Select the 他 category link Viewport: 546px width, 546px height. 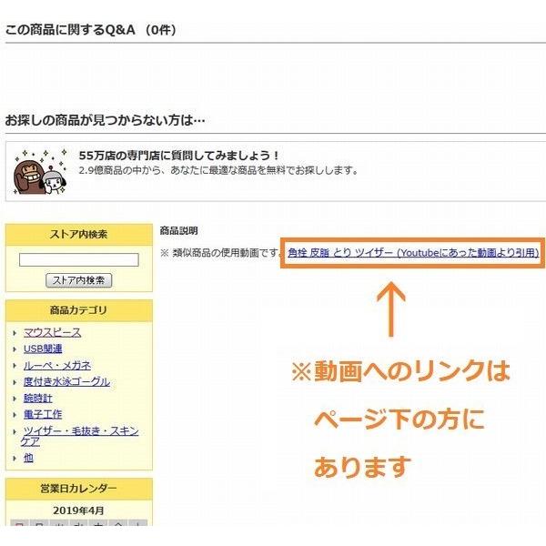(x=28, y=458)
